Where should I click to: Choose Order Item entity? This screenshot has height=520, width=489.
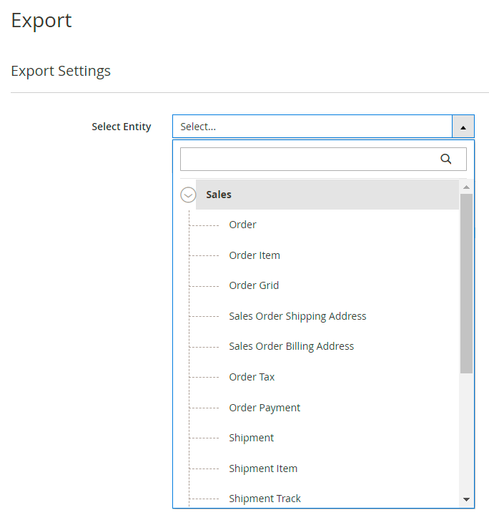coord(254,255)
